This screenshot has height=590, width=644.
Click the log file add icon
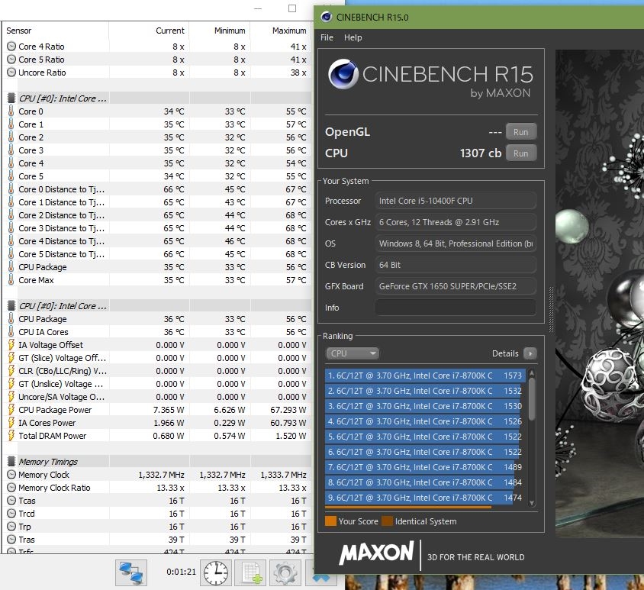[x=250, y=572]
